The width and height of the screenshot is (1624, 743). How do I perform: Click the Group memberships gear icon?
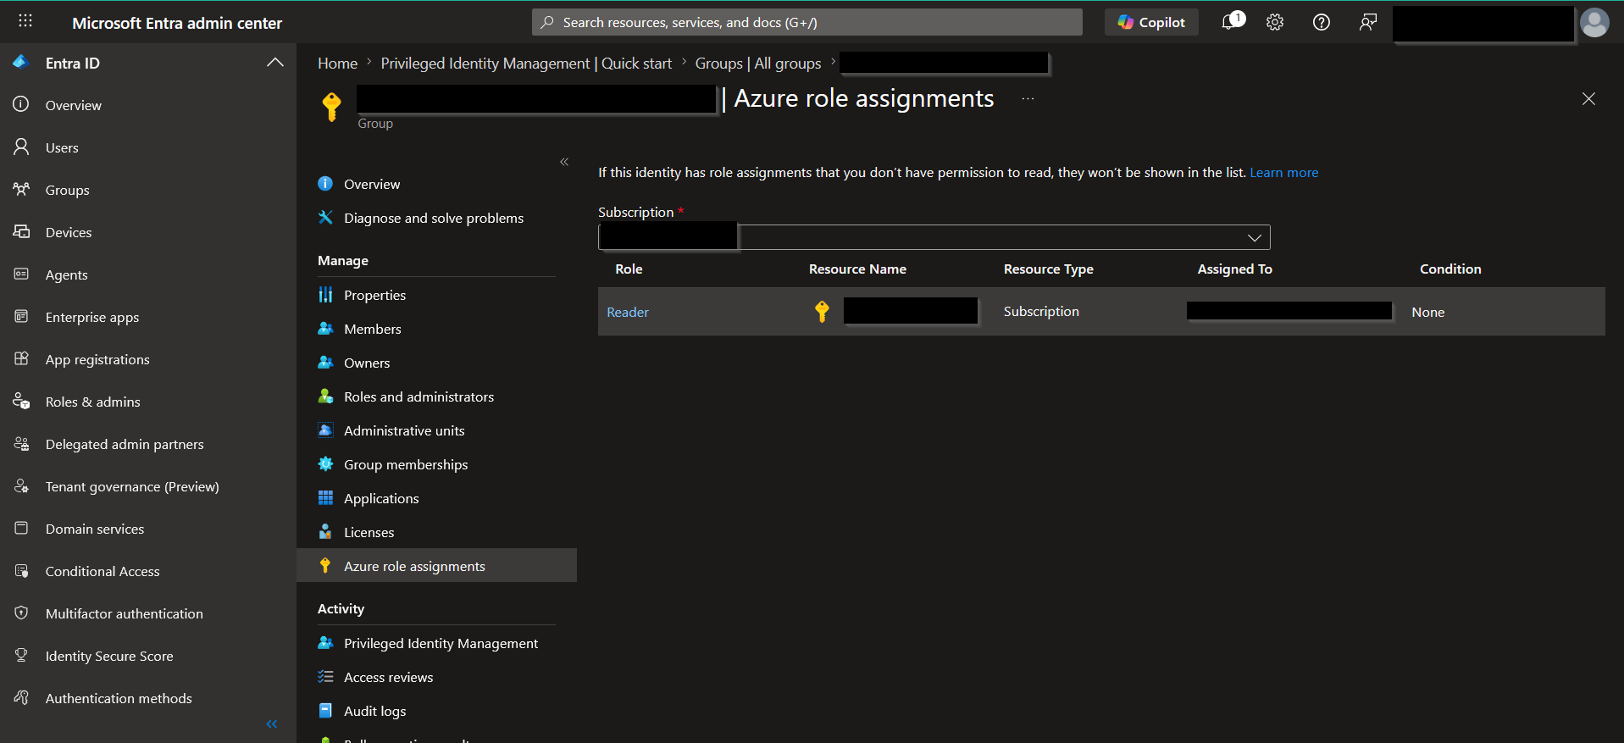point(325,464)
